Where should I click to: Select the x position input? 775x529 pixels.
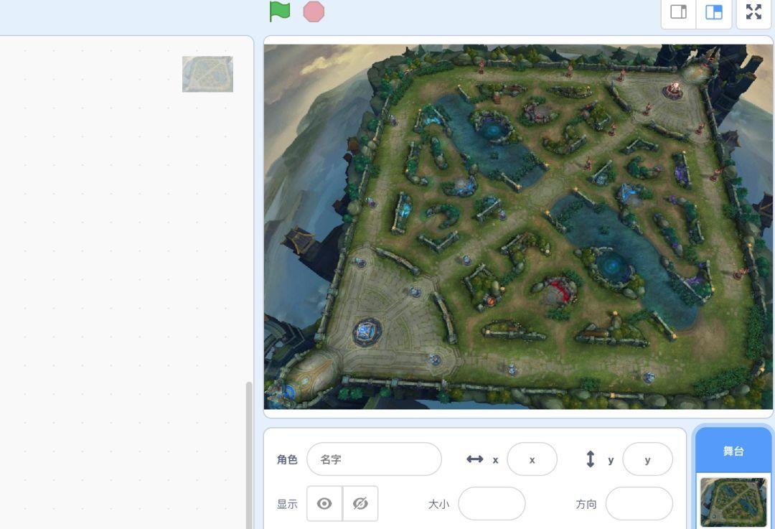(532, 459)
